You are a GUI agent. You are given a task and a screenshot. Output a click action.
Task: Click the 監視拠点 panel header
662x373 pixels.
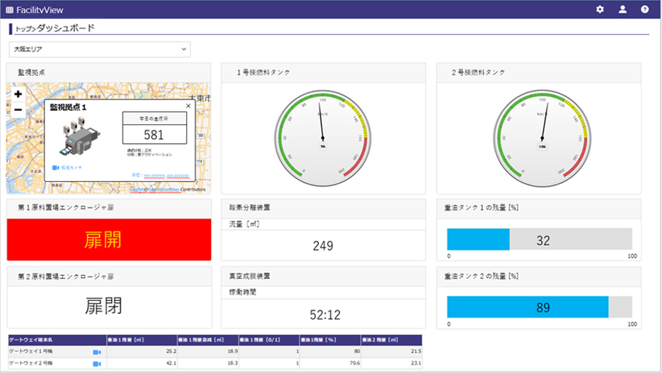(x=109, y=73)
